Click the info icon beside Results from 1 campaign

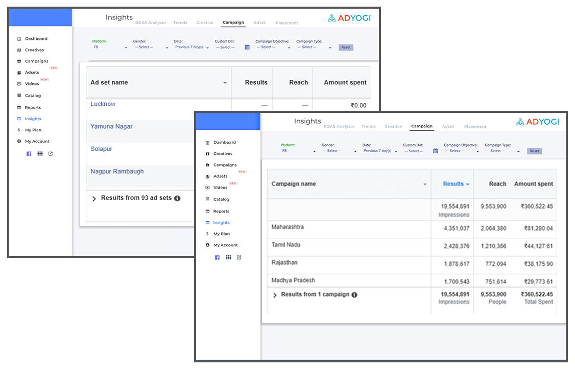(354, 295)
